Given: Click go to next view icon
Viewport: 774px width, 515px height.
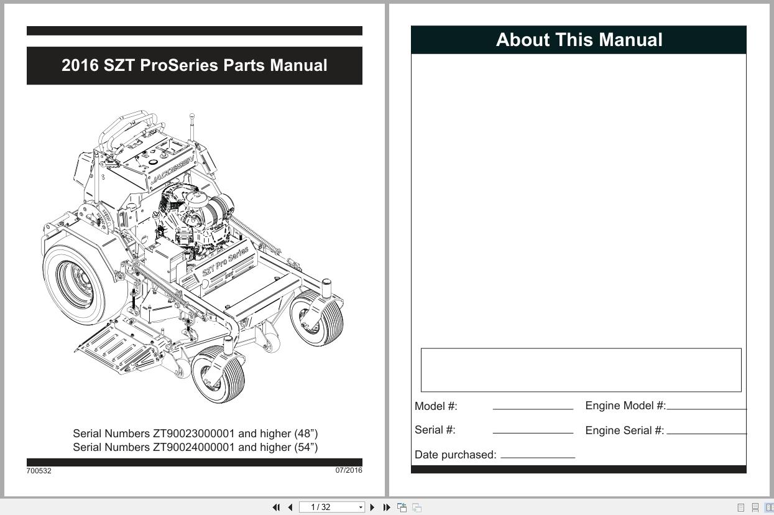Looking at the screenshot, I should [x=417, y=508].
